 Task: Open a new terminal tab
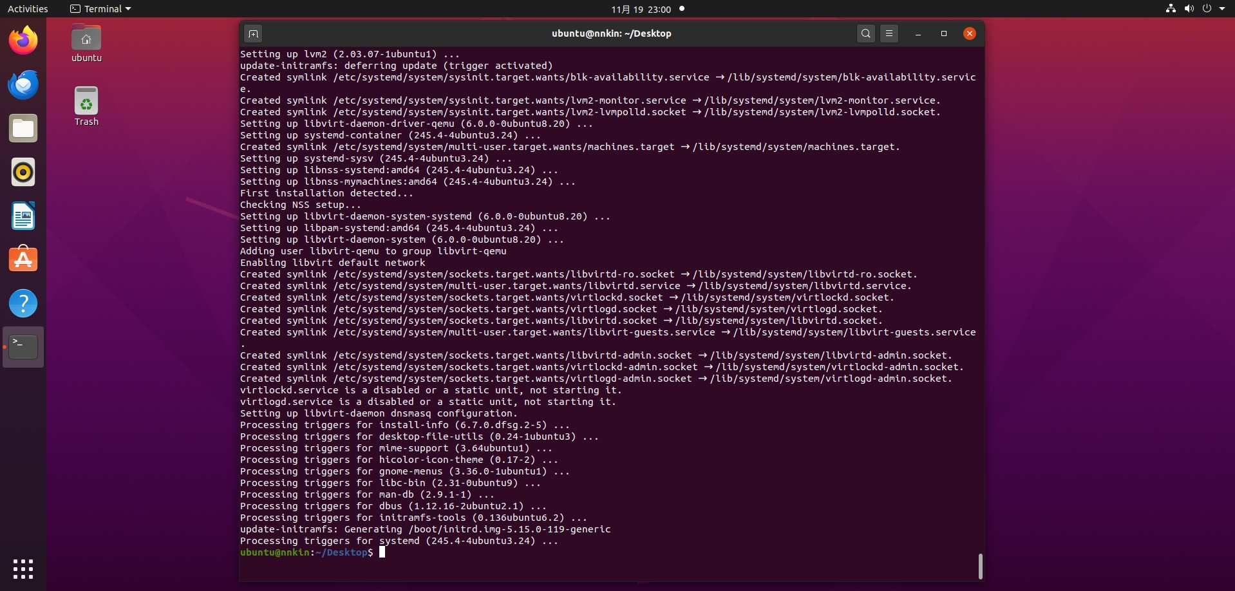pos(253,33)
